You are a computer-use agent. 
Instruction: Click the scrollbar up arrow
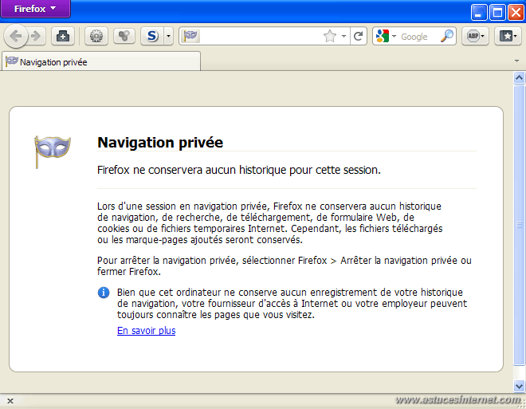pyautogui.click(x=519, y=78)
